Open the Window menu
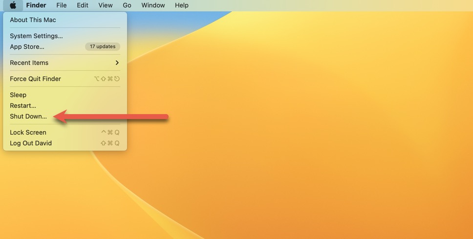The width and height of the screenshot is (473, 239). [153, 5]
